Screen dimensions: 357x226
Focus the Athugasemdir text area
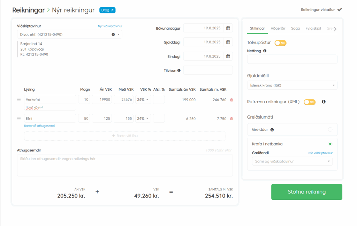point(125,165)
